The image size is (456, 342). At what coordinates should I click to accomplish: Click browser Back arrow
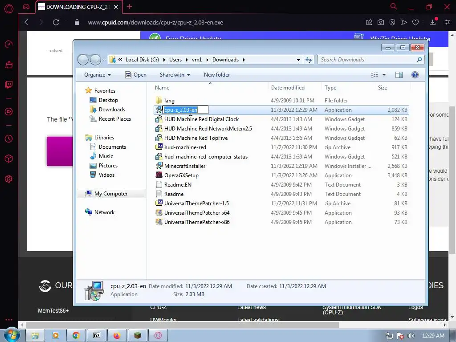(x=26, y=22)
